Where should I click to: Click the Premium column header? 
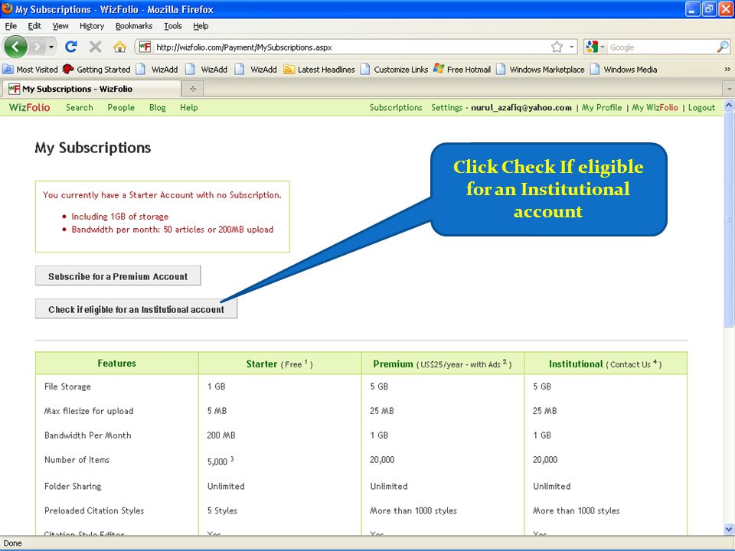(x=442, y=364)
